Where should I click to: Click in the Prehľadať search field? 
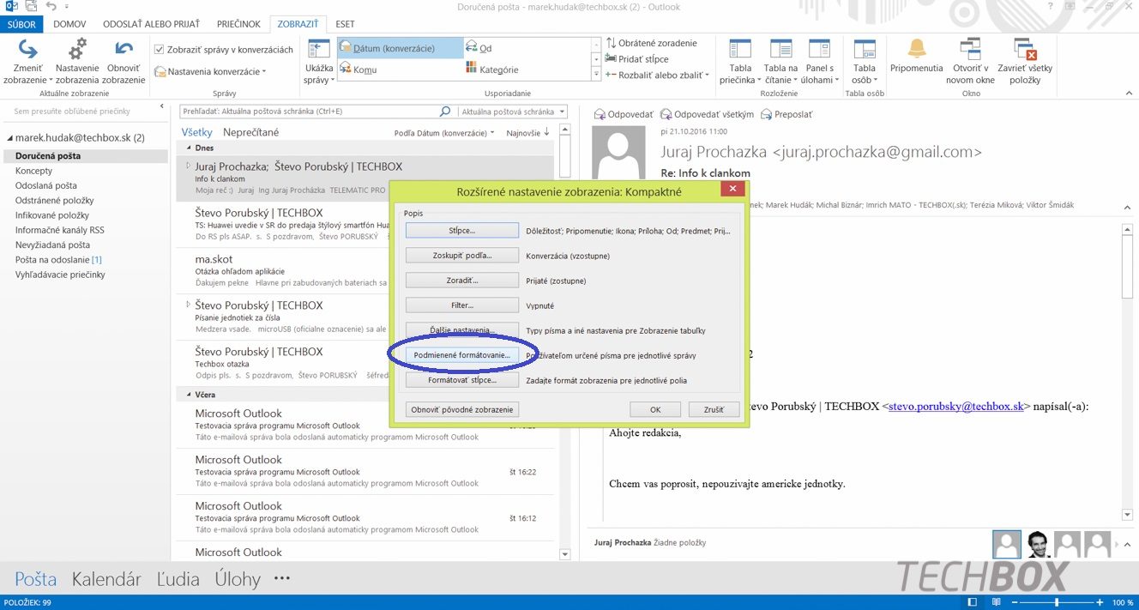[x=310, y=112]
